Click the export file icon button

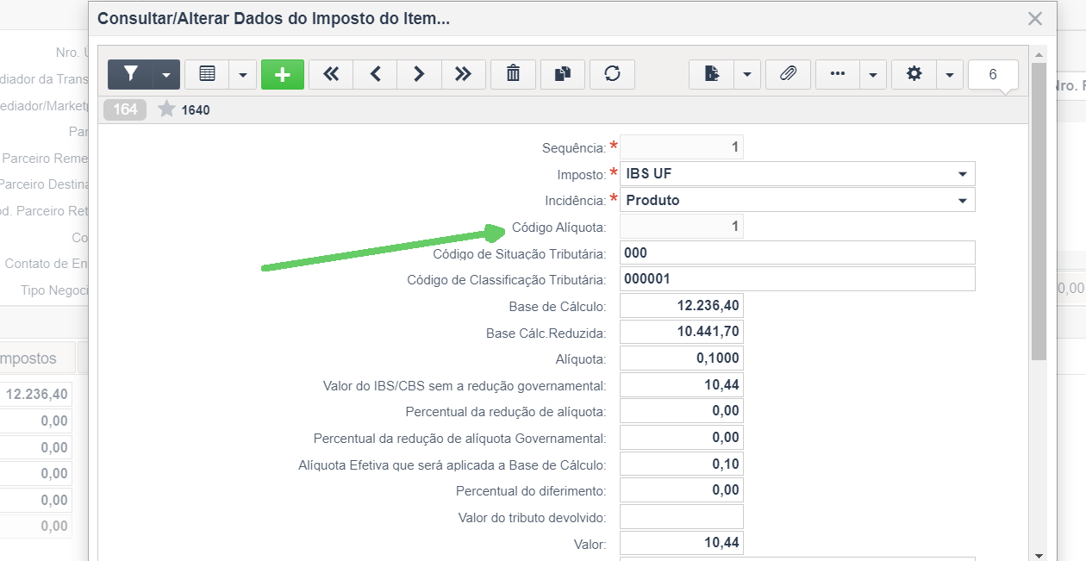coord(711,74)
